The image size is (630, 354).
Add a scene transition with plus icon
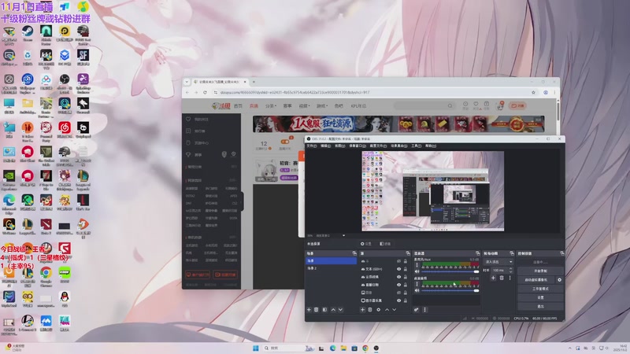tap(493, 278)
